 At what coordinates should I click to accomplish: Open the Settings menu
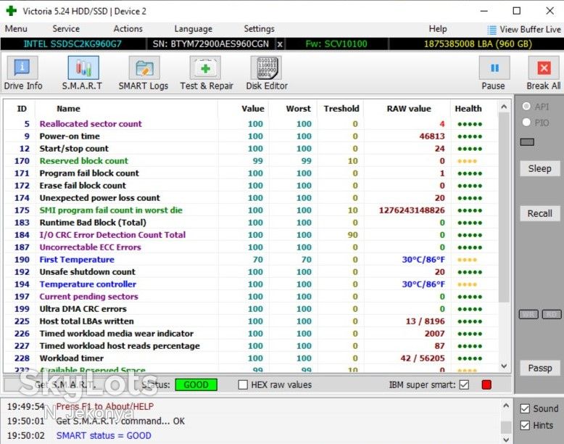(260, 29)
